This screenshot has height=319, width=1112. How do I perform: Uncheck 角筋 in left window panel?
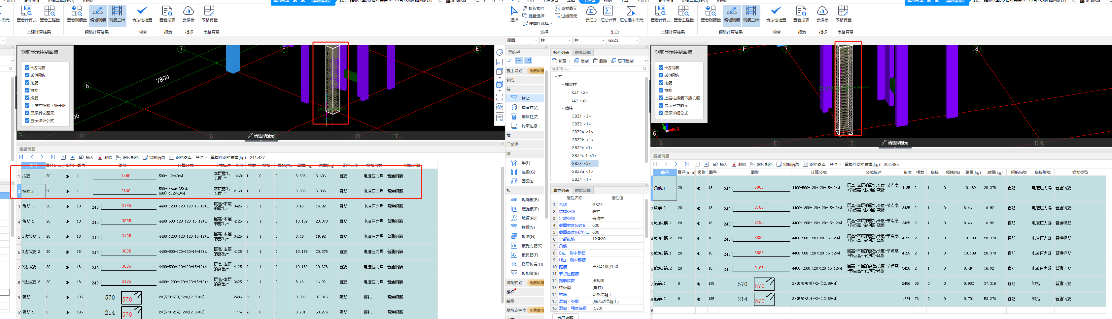pos(27,83)
